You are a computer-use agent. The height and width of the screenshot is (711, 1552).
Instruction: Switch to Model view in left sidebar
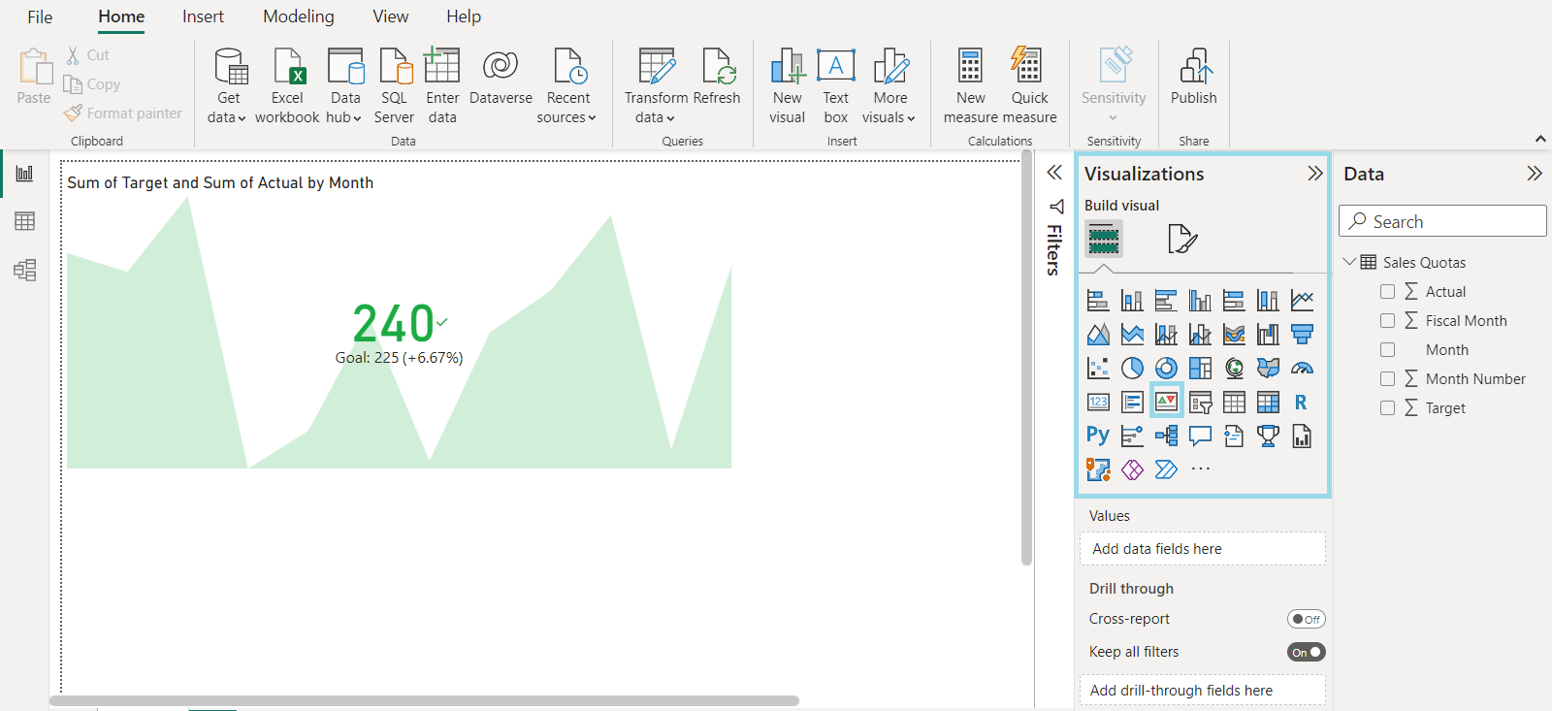pyautogui.click(x=24, y=270)
